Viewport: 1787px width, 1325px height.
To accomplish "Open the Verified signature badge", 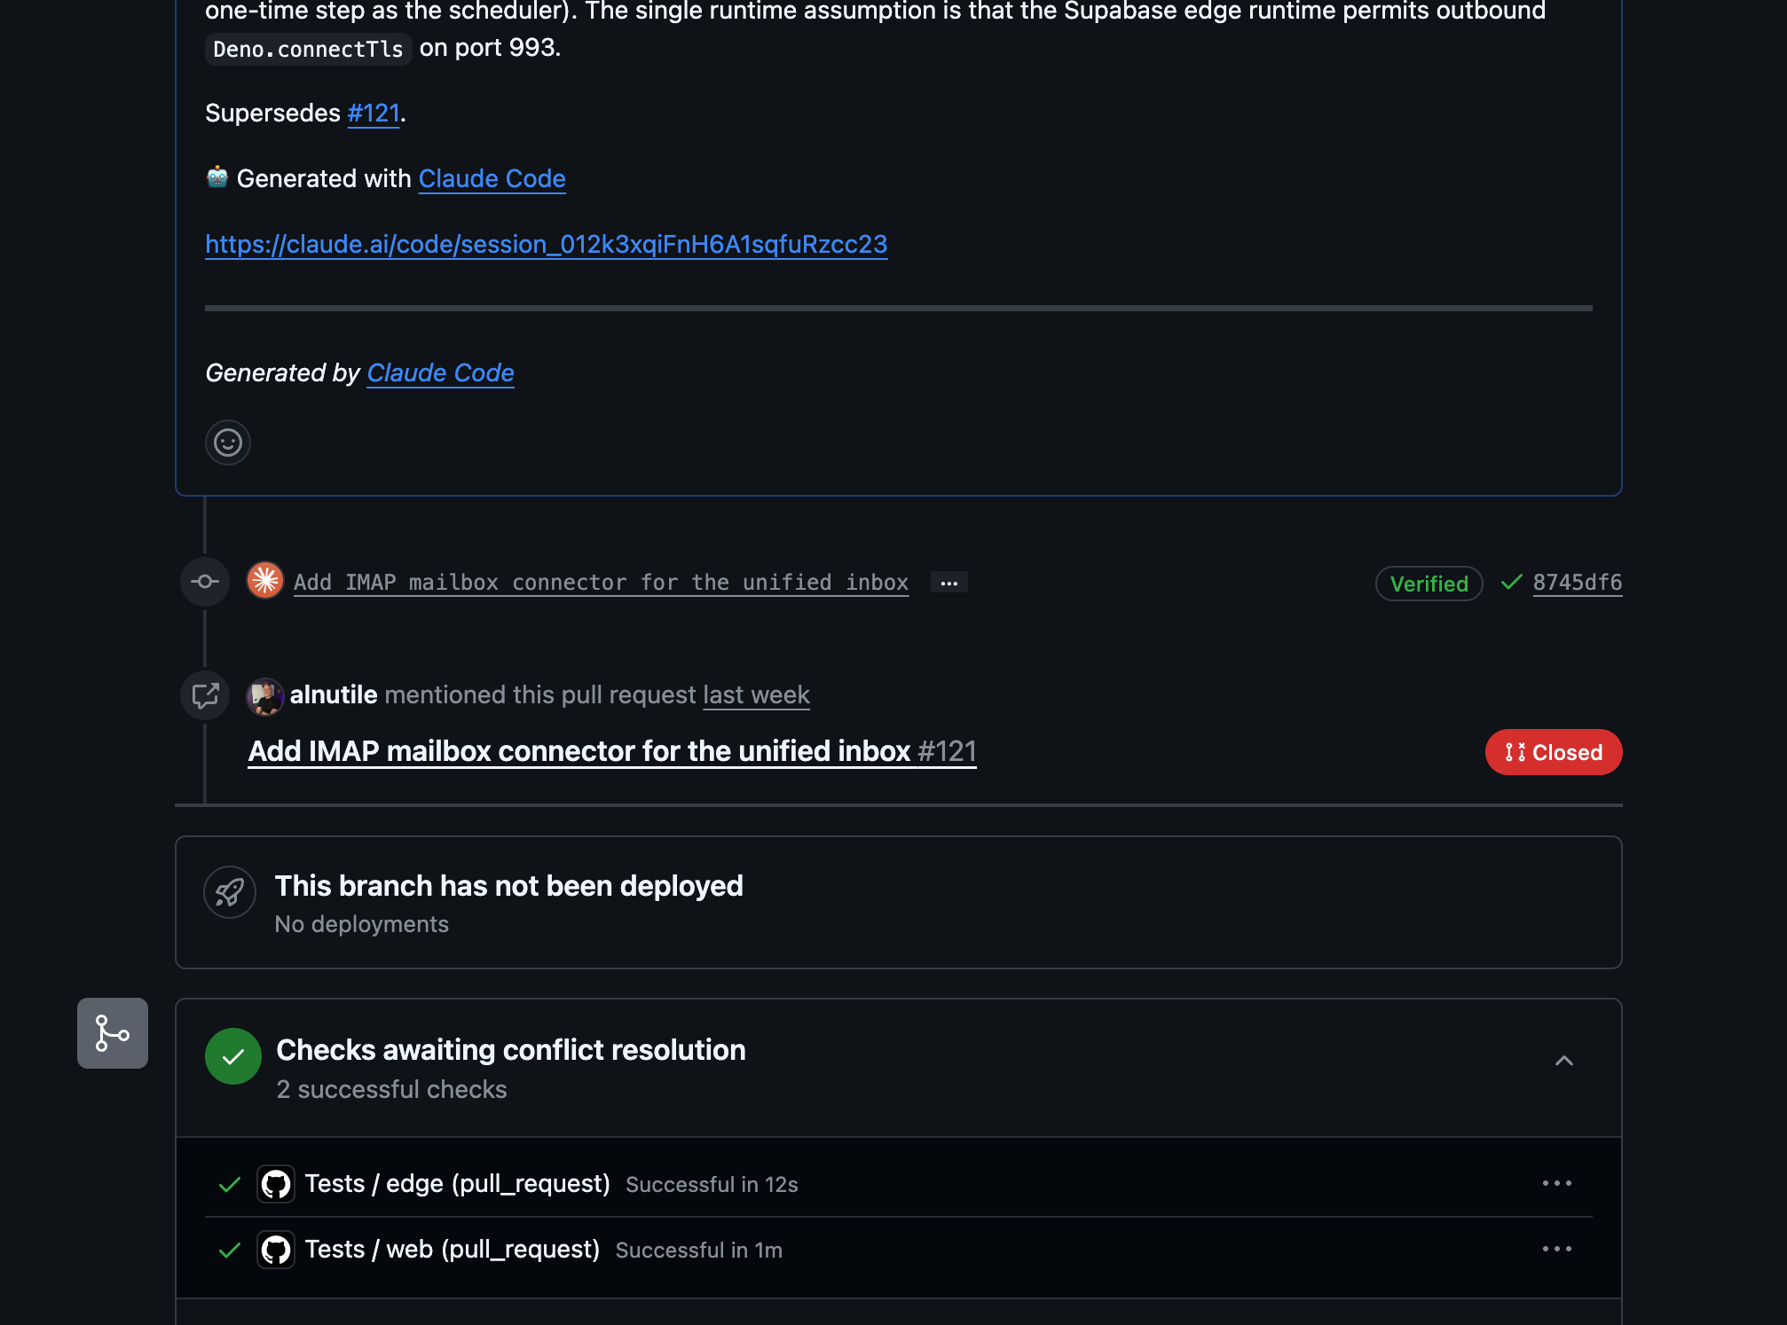I will pyautogui.click(x=1429, y=584).
